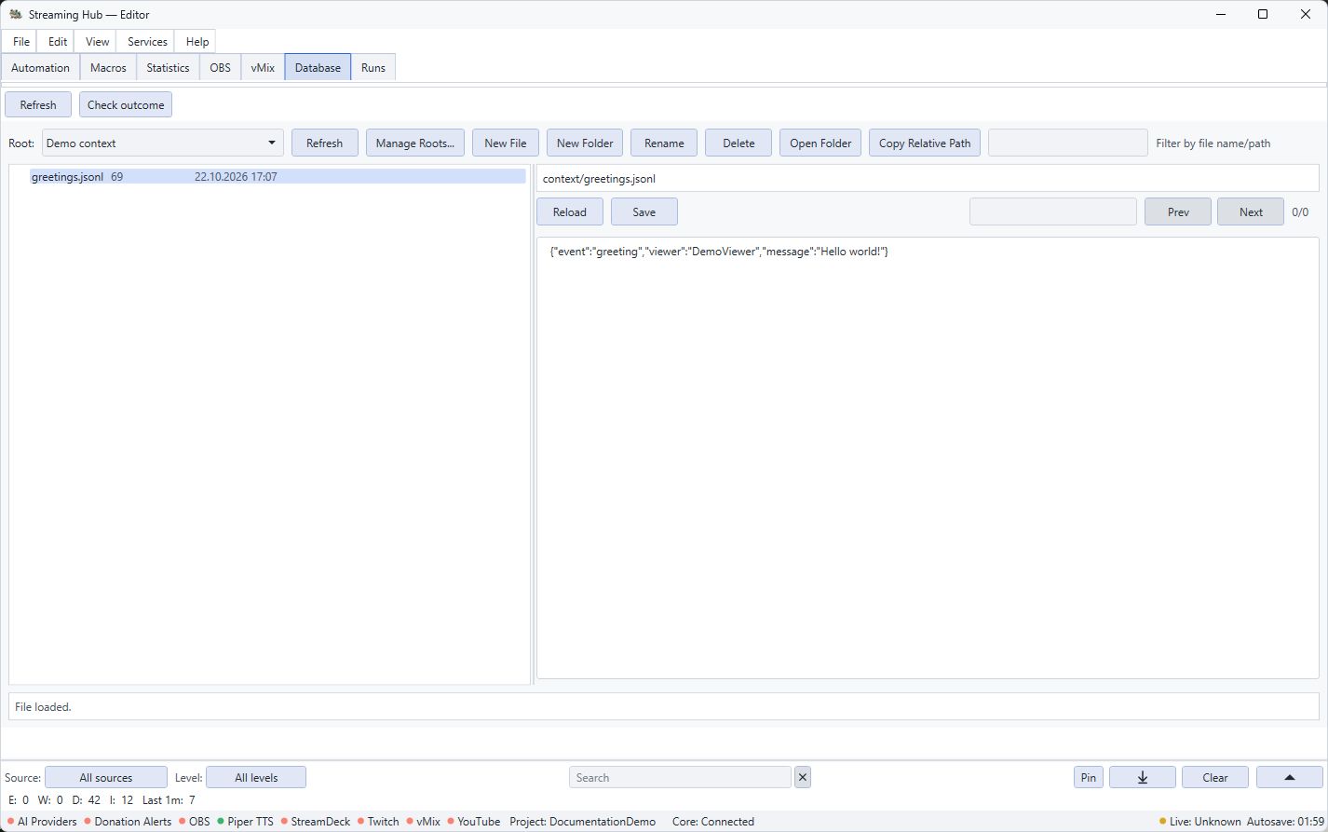
Task: Switch to the Macros tab
Action: click(x=108, y=67)
